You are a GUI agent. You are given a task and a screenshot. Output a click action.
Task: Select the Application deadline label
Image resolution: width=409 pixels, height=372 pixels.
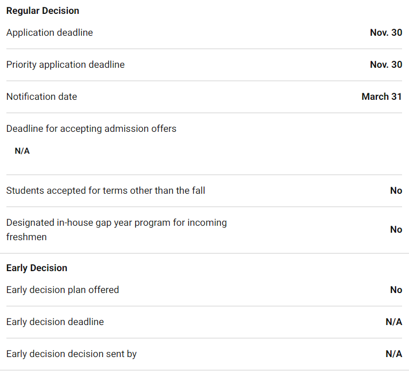[x=50, y=33]
